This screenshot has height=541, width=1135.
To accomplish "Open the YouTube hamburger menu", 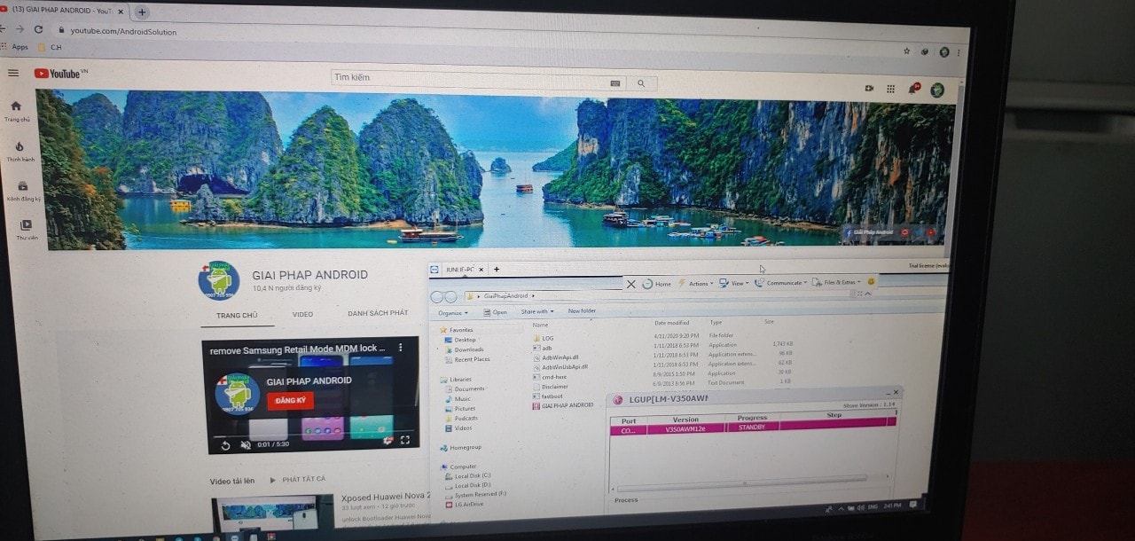I will click(x=12, y=73).
